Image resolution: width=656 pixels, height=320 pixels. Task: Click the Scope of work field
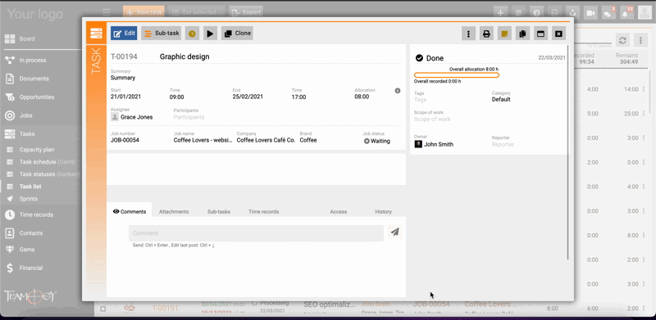tap(432, 119)
